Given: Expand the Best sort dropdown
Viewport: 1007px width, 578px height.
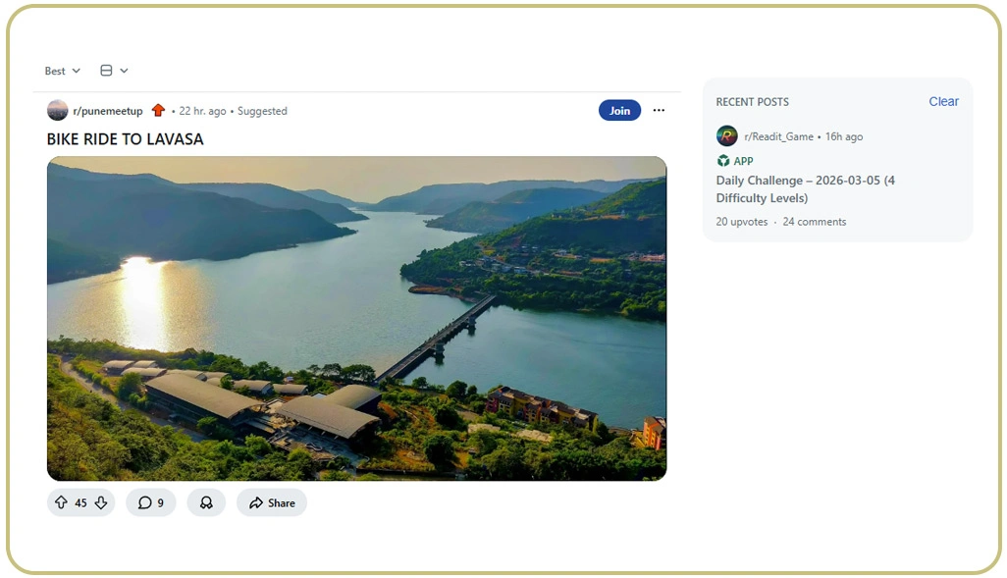Looking at the screenshot, I should tap(63, 71).
